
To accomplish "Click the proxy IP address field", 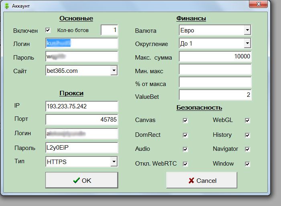I will click(x=82, y=107).
